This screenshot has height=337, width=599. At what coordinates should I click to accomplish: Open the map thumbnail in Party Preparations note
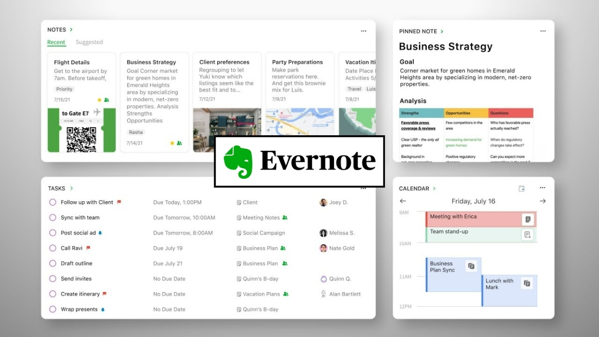click(299, 122)
